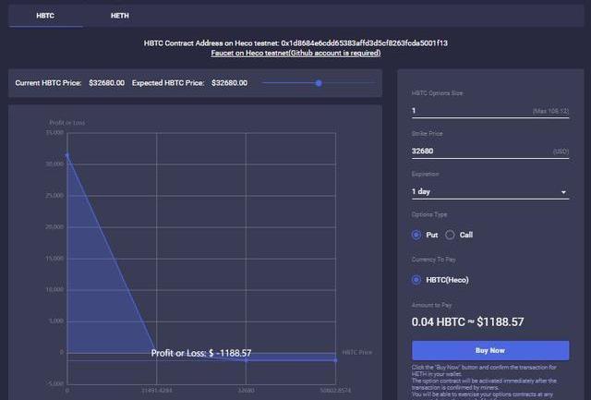Viewport: 591px width, 400px height.
Task: Click the Max 106.12 hint in size field
Action: [x=550, y=112]
